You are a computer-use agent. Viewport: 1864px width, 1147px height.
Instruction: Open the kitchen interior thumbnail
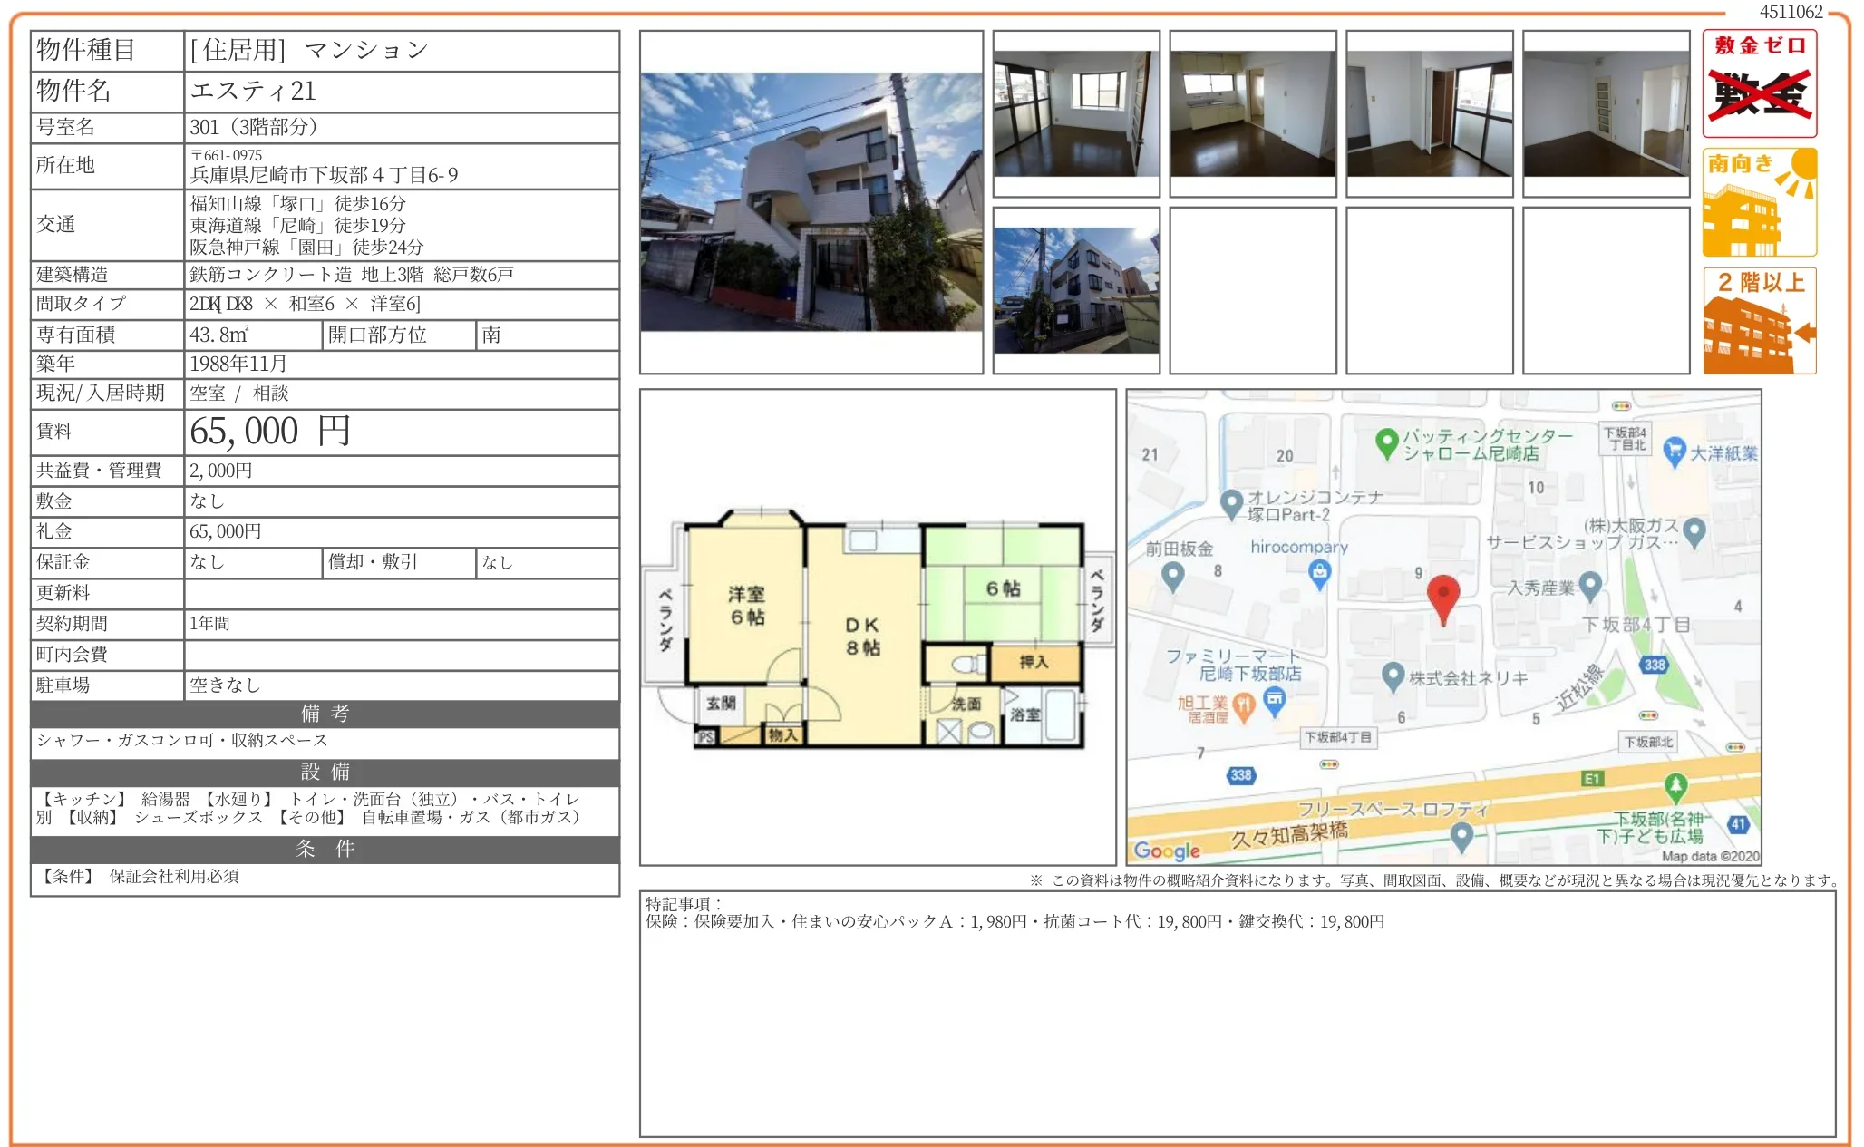(x=1252, y=113)
